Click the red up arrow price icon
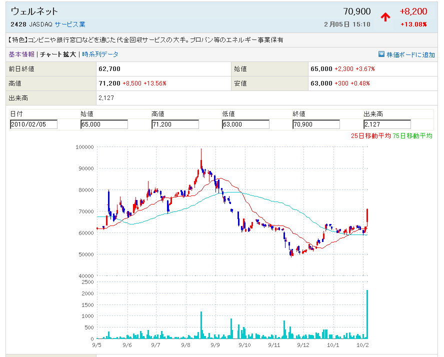Screen dimensions: 444x357 click(385, 17)
